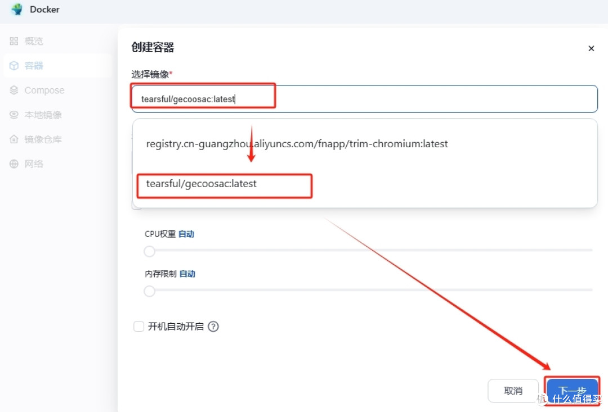Choose the trim-chromium:latest registry suggestion
The width and height of the screenshot is (608, 412).
[x=297, y=143]
